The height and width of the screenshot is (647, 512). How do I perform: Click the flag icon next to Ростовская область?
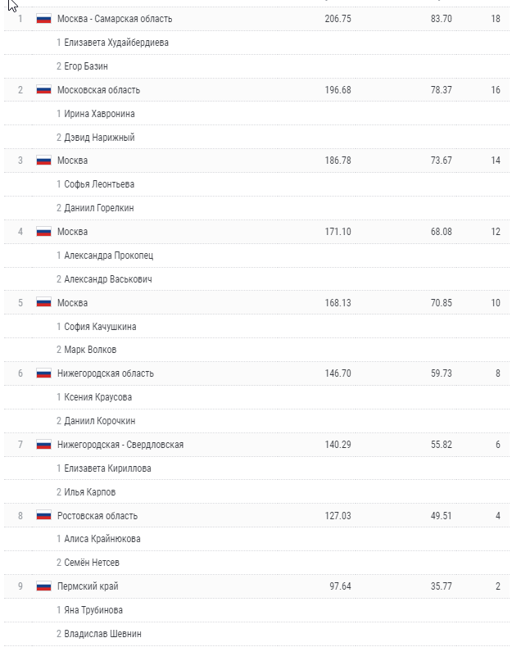point(44,516)
